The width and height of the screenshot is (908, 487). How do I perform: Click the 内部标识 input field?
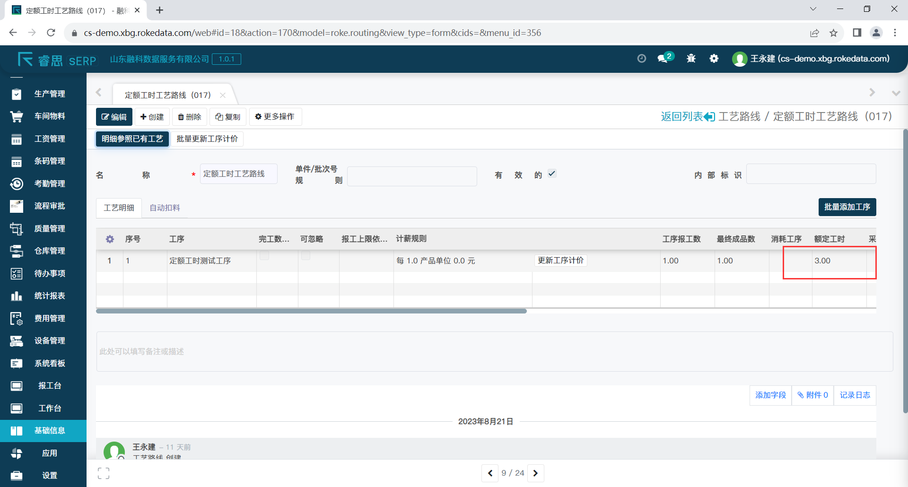coord(811,174)
